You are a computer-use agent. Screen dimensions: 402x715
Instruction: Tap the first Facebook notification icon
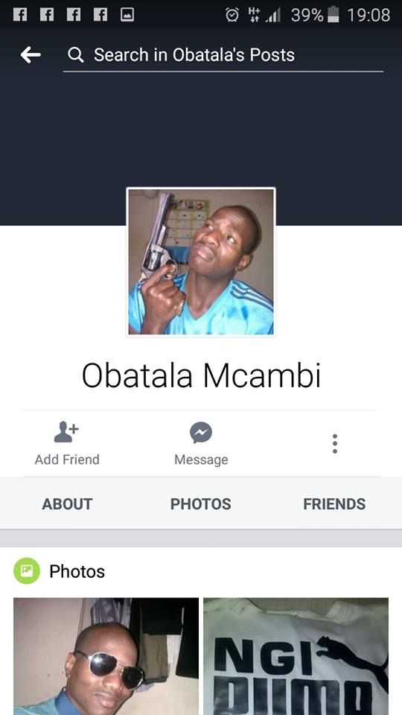19,15
